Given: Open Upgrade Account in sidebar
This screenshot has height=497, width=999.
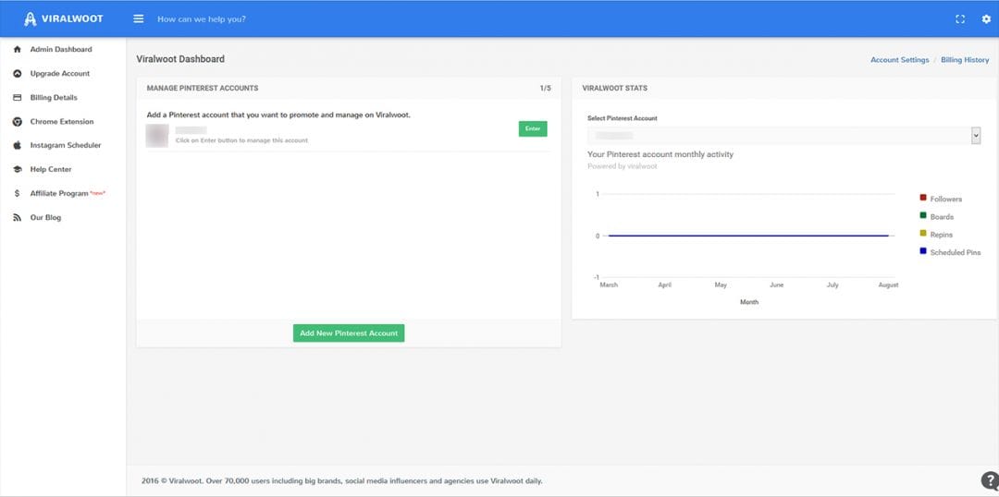Looking at the screenshot, I should pyautogui.click(x=60, y=74).
